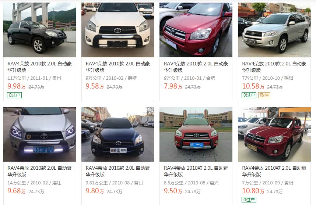Open the RAV4荣放 title link priced 9.58万
The image size is (316, 205).
point(118,67)
